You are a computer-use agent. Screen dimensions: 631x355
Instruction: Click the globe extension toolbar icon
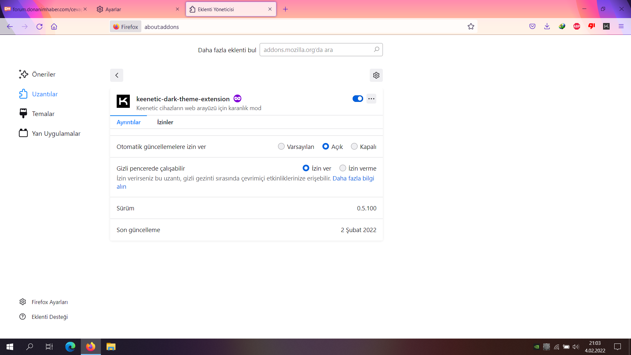[562, 27]
